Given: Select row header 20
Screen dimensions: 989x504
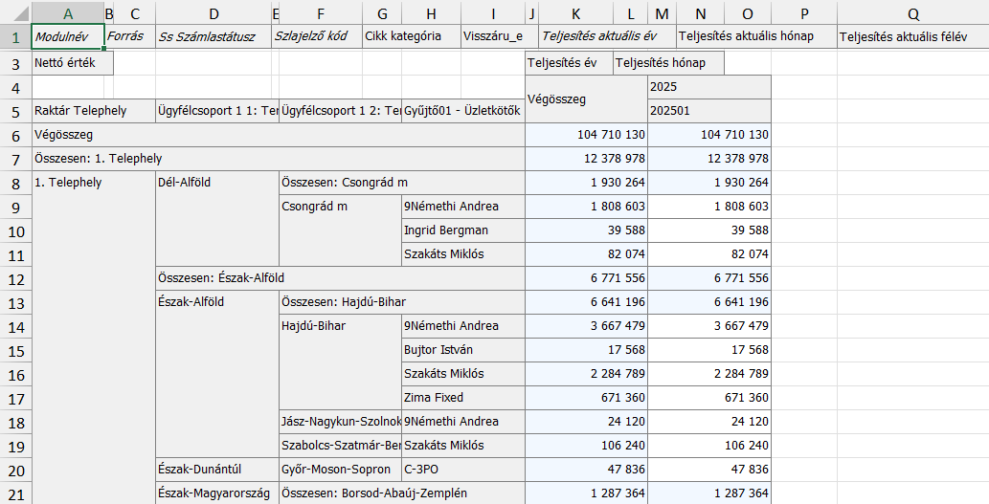Looking at the screenshot, I should click(x=14, y=470).
